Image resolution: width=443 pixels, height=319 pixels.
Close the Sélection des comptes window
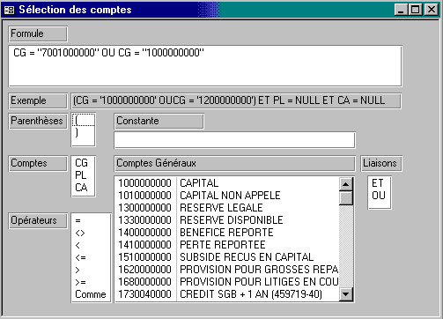pyautogui.click(x=432, y=10)
